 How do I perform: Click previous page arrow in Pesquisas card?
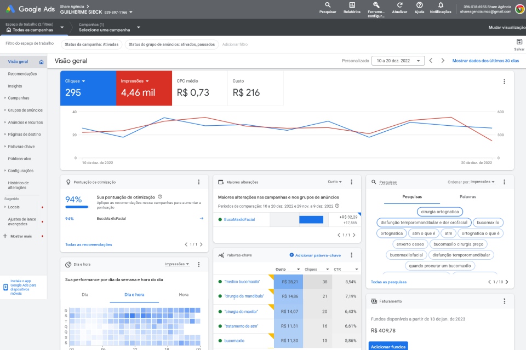coord(489,282)
